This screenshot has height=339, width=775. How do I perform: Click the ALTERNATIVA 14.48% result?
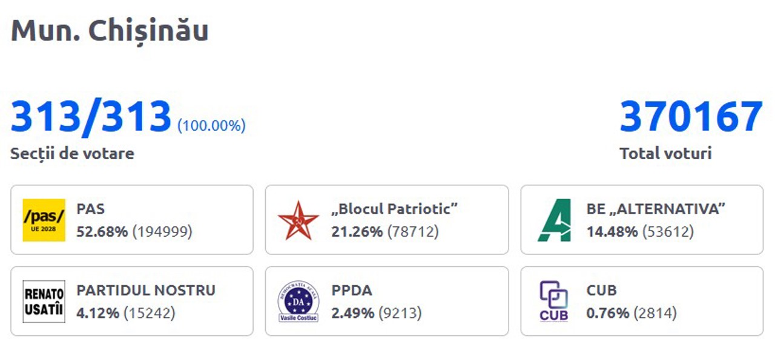(x=612, y=231)
